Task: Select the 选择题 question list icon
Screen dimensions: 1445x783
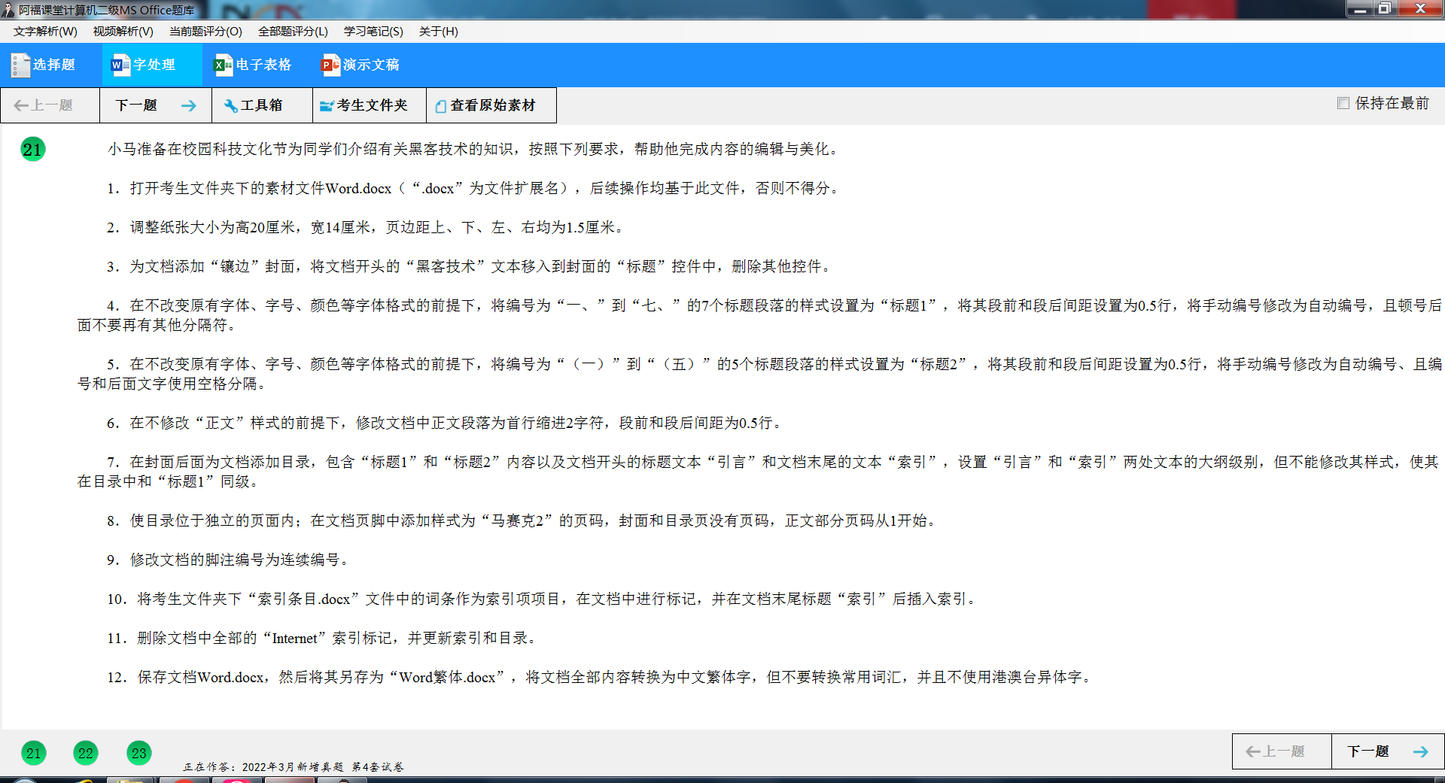Action: 20,65
